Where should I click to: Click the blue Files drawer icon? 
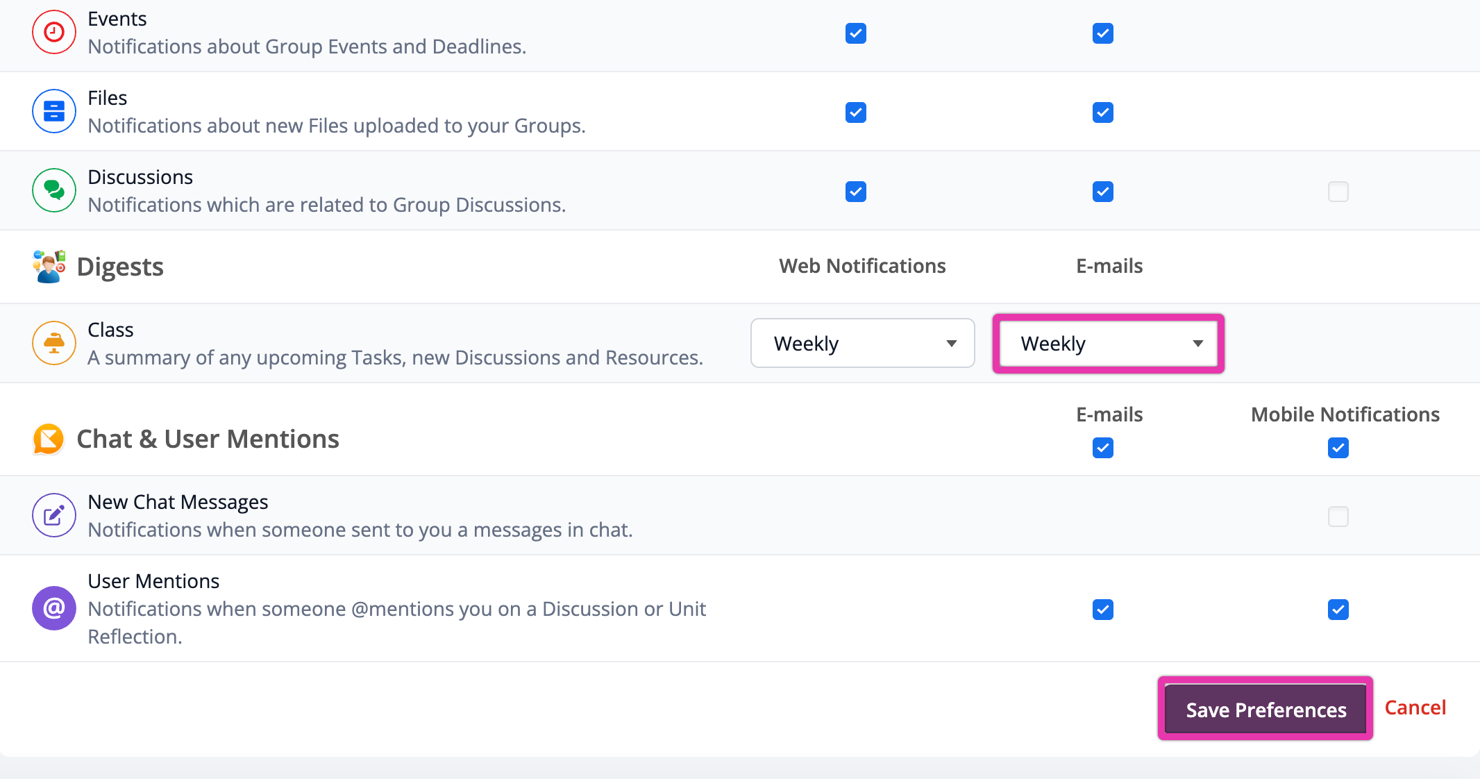[54, 111]
